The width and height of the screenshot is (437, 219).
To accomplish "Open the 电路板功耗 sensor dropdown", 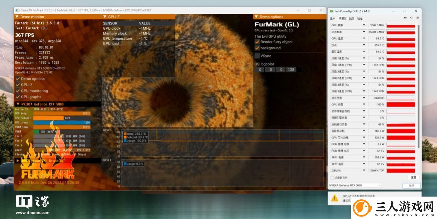I will 364,131.
